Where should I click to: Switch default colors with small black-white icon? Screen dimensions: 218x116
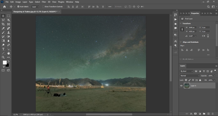[x=4, y=67]
